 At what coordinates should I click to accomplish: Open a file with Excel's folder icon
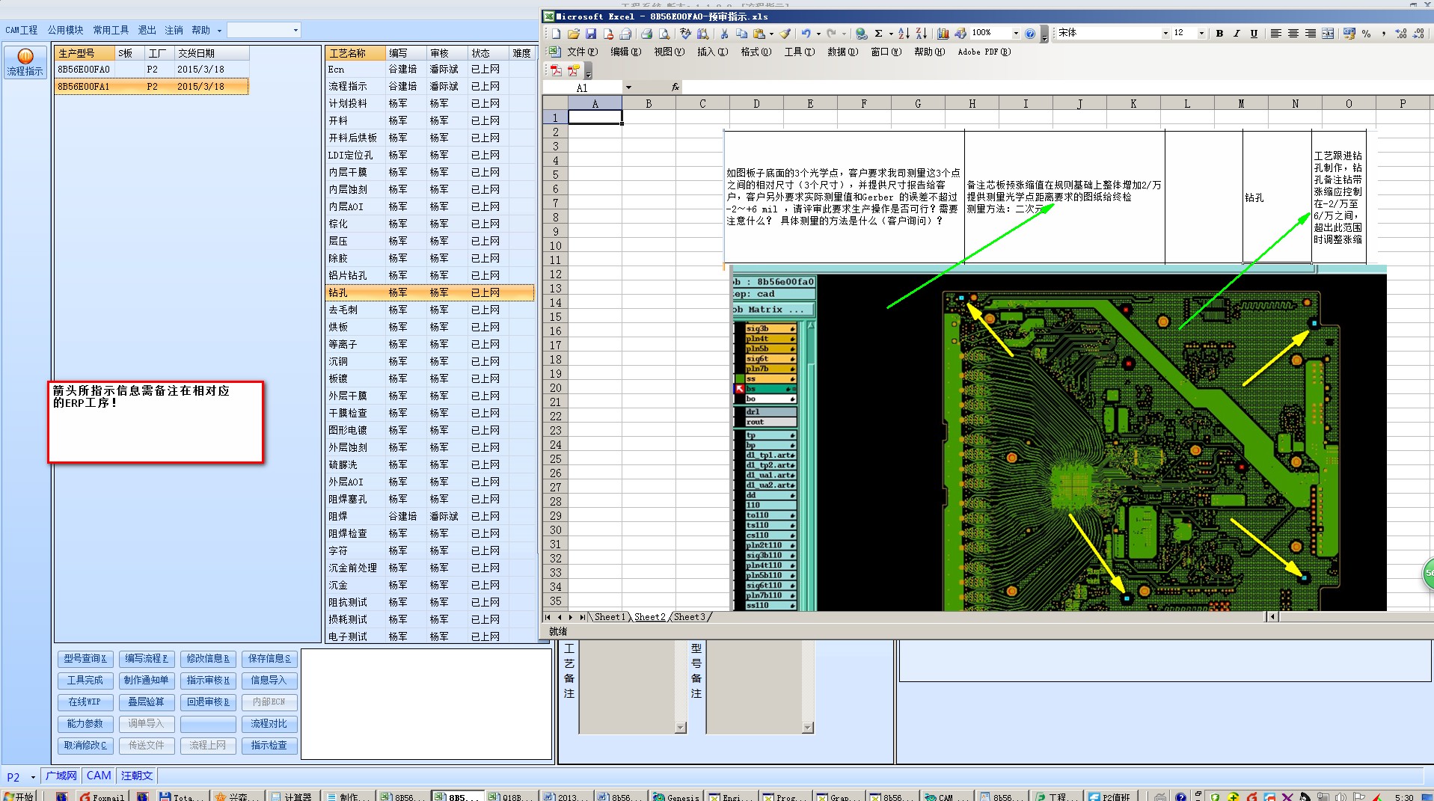click(x=574, y=34)
